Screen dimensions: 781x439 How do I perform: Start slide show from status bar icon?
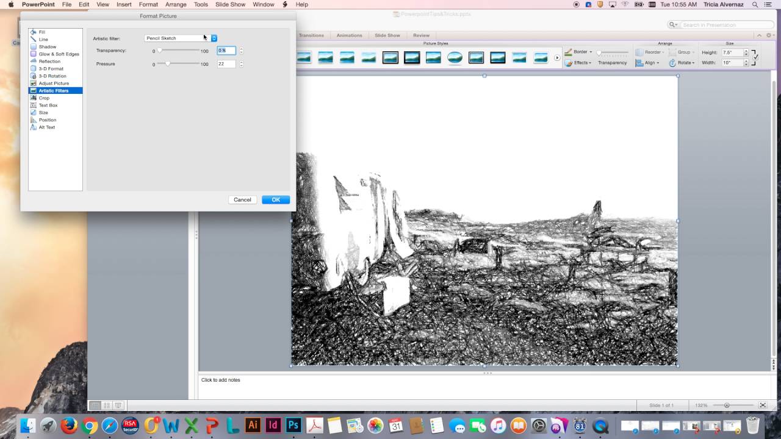tap(118, 405)
